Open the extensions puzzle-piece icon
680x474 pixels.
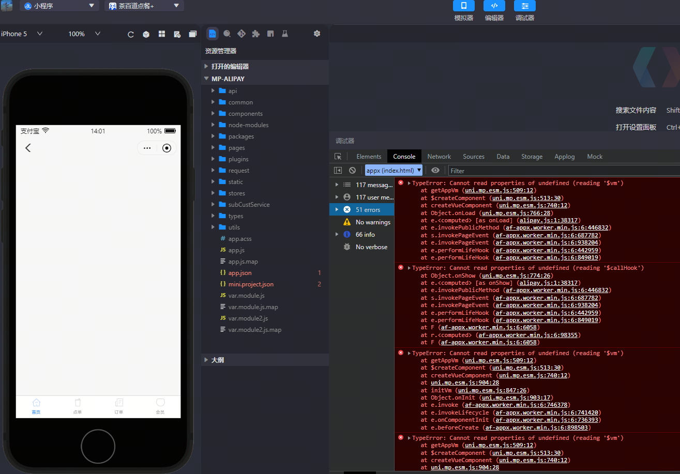[x=255, y=34]
